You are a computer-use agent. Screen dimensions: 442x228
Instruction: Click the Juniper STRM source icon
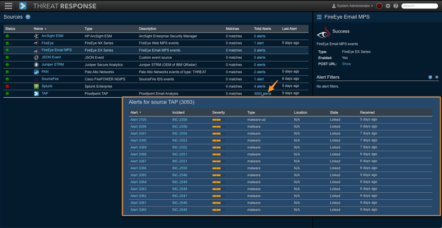[36, 65]
